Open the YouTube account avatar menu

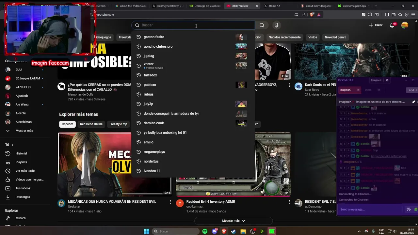405,25
